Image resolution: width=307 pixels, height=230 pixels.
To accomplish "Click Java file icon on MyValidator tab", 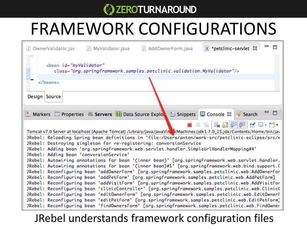I will 89,48.
